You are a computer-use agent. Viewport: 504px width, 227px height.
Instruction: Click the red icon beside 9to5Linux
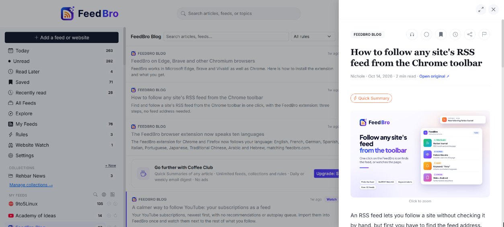11,204
